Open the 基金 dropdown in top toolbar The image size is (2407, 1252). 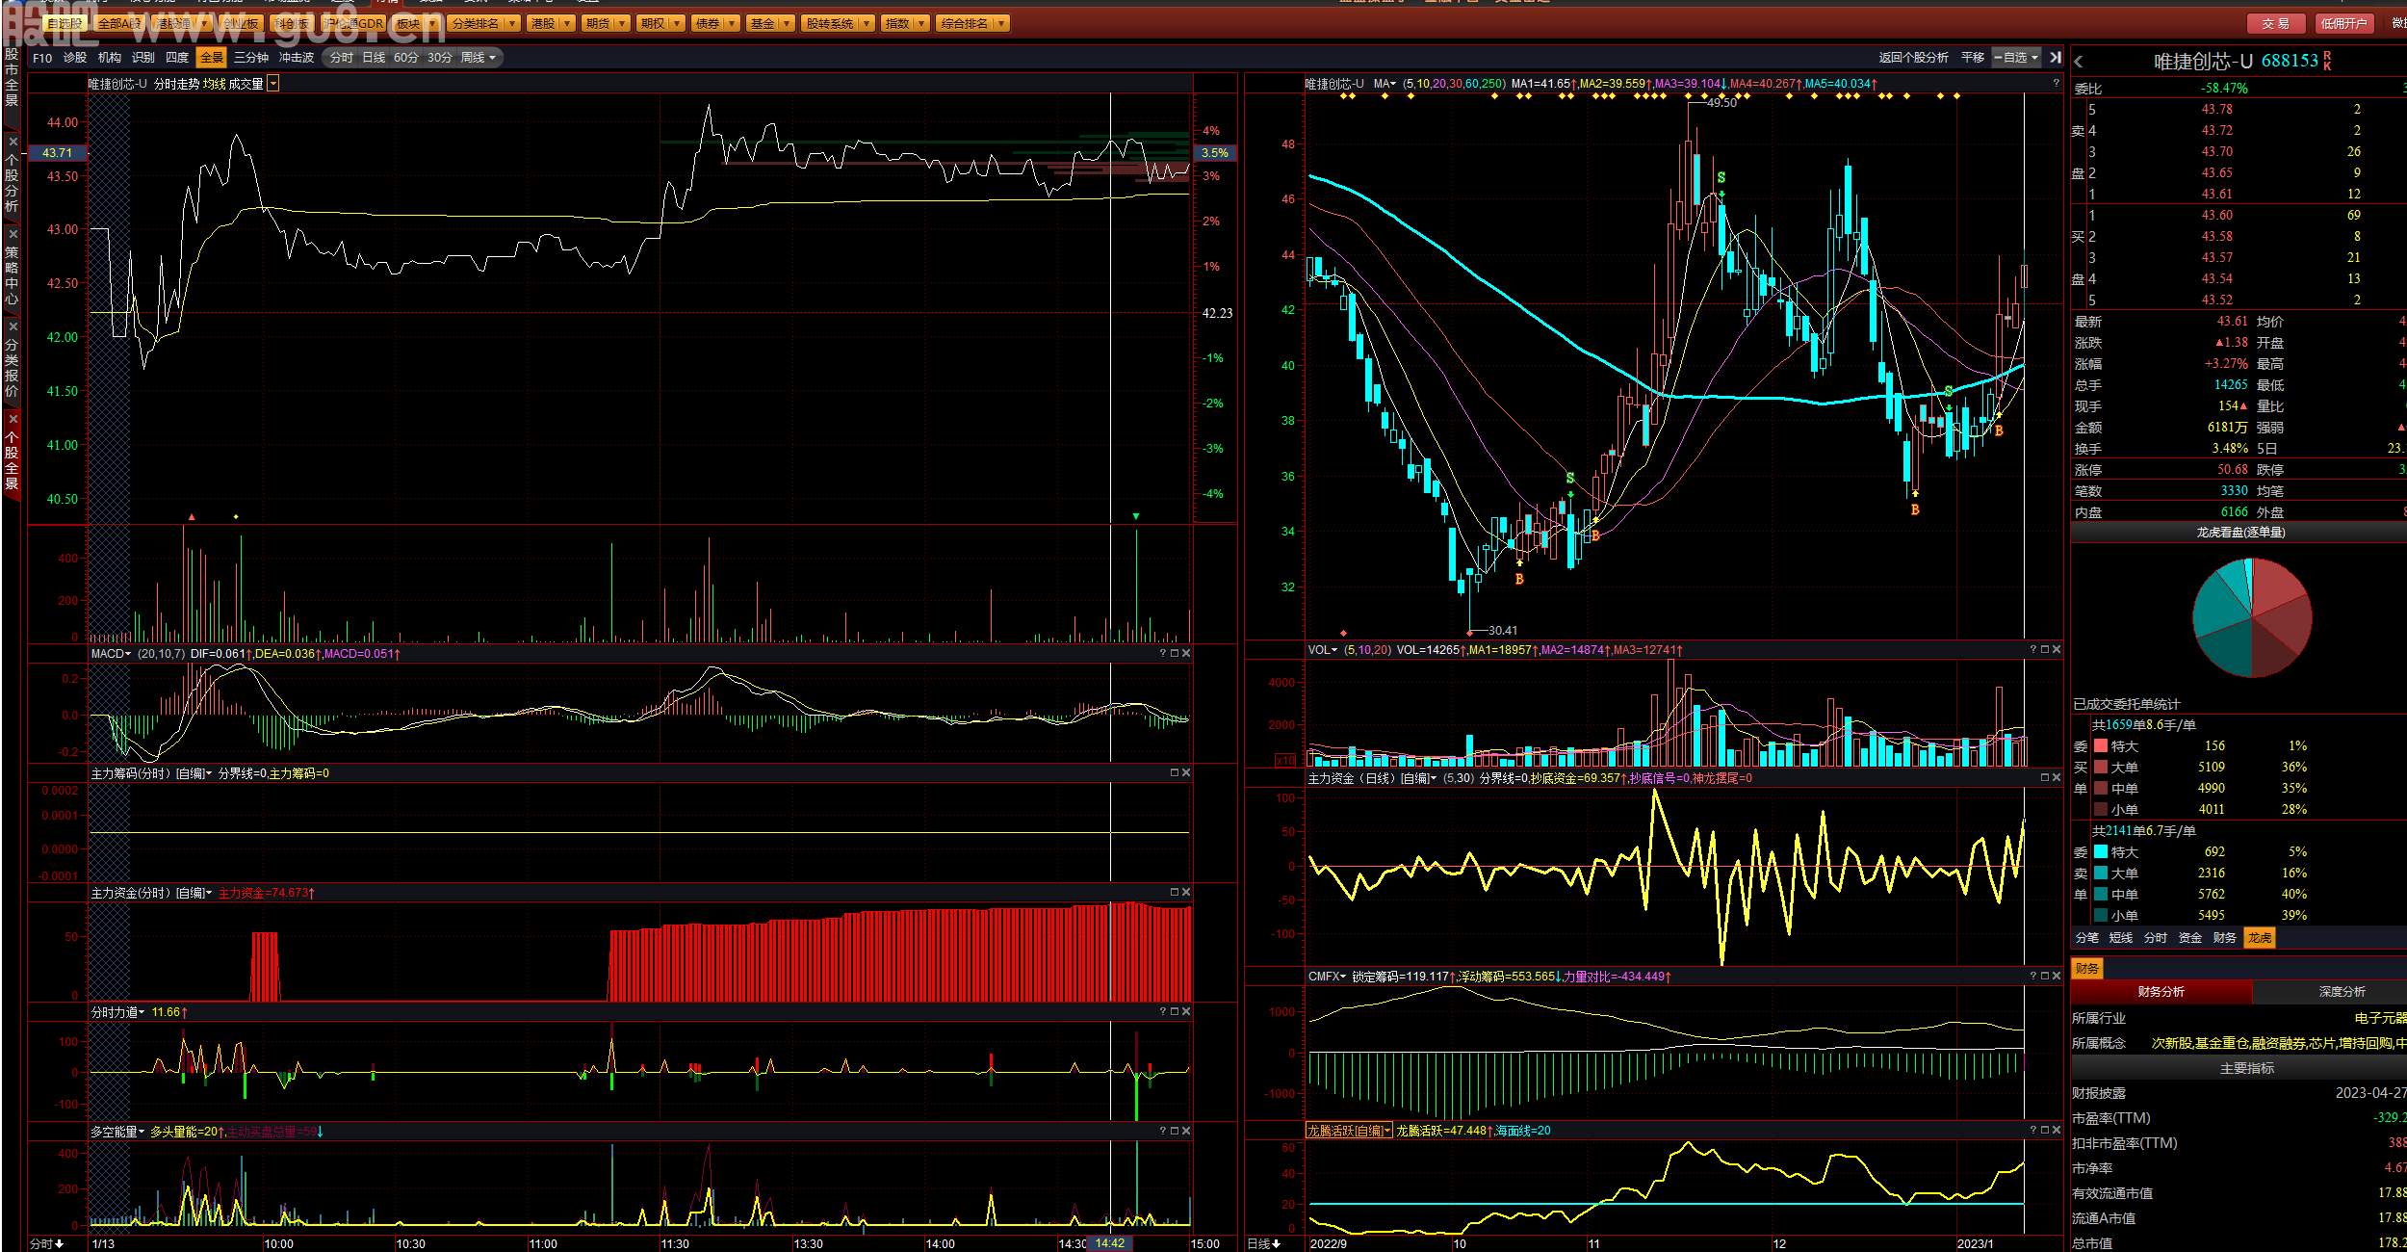click(x=787, y=23)
